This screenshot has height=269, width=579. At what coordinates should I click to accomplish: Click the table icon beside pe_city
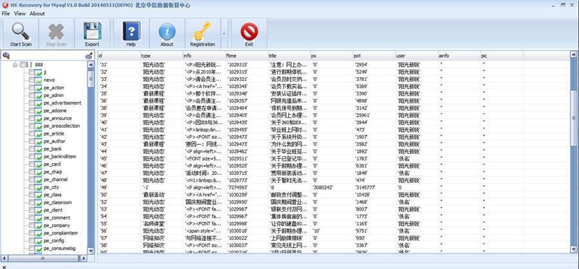click(39, 187)
